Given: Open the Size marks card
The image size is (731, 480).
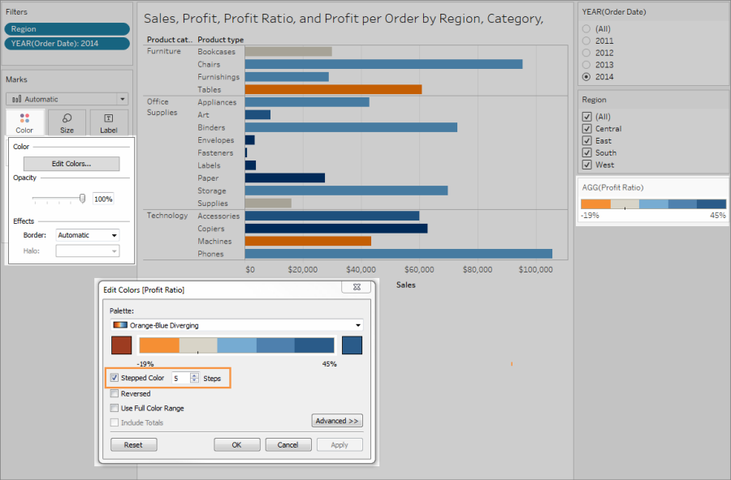Looking at the screenshot, I should 67,123.
